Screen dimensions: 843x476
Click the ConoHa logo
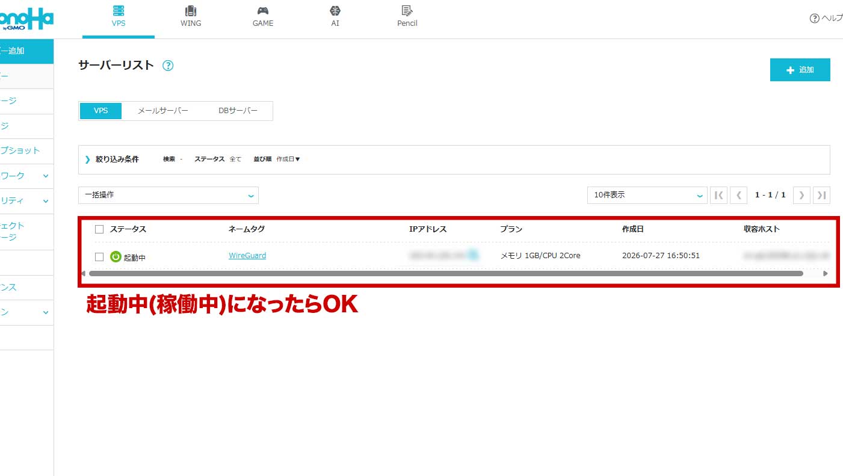point(26,19)
